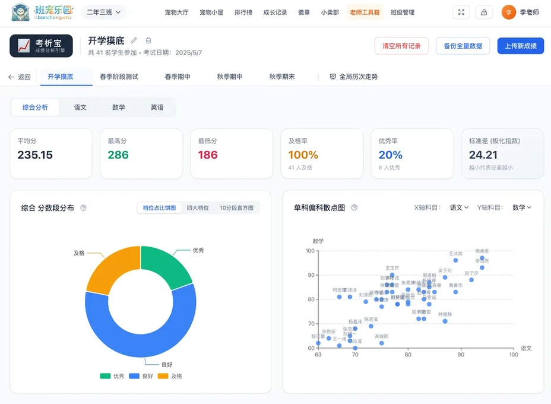Click 高峻熙 scatter point
The height and width of the screenshot is (404, 551).
[x=382, y=343]
